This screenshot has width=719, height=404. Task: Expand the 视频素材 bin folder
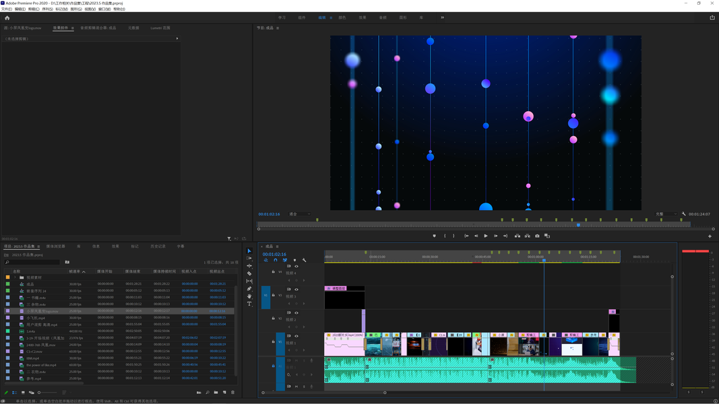pyautogui.click(x=15, y=277)
